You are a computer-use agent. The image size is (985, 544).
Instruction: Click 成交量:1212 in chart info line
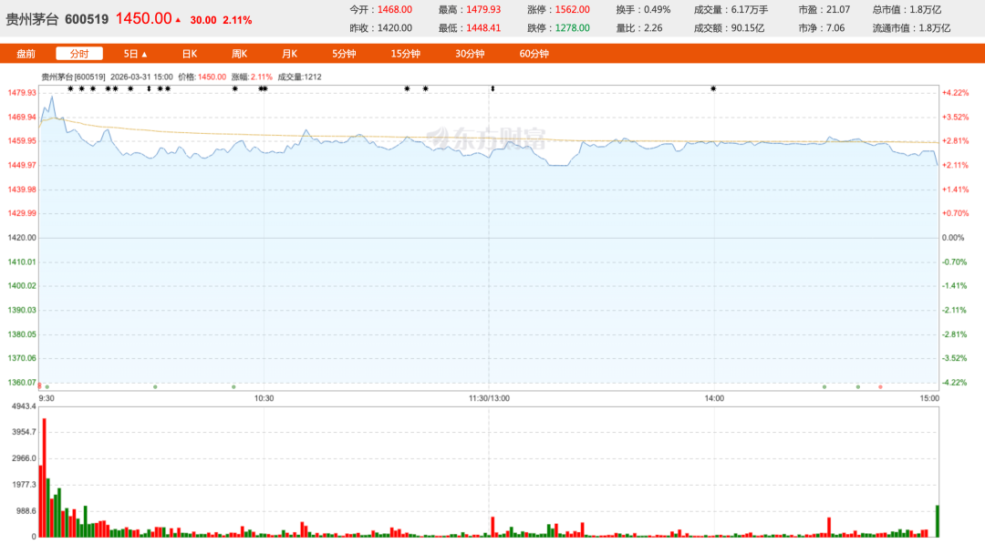point(300,77)
